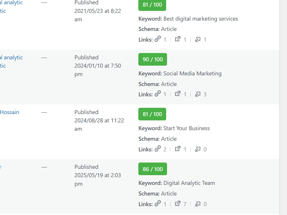The height and width of the screenshot is (215, 287).
Task: Click the 81 / 100 badge for Start Your Business
Action: tap(152, 114)
